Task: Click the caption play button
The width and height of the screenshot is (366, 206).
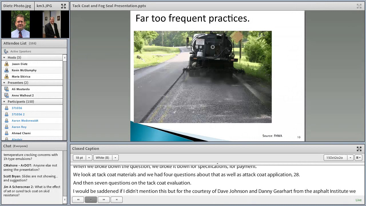Action: 91,199
